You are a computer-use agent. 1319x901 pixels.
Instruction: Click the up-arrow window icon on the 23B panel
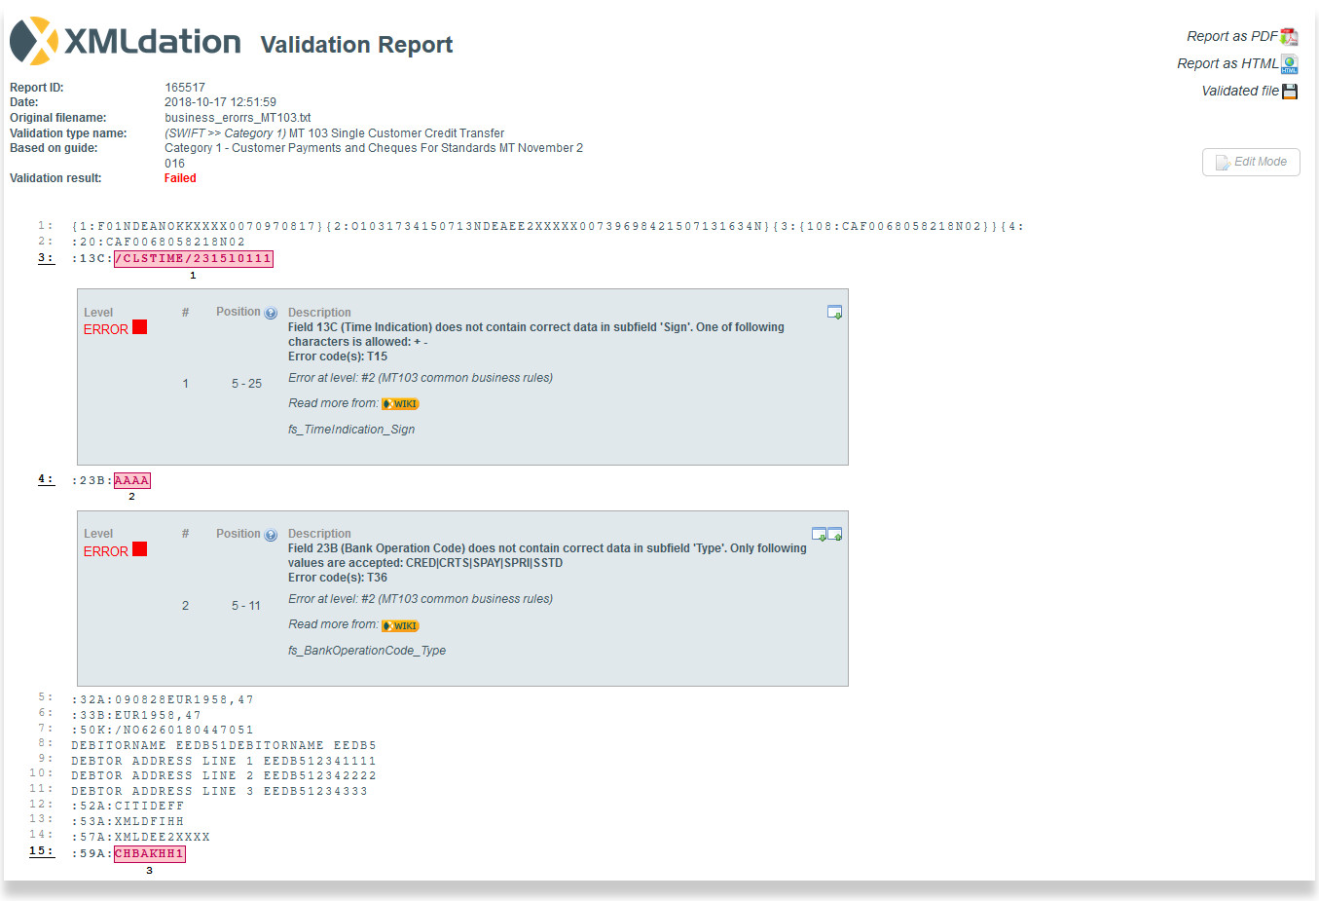click(835, 534)
